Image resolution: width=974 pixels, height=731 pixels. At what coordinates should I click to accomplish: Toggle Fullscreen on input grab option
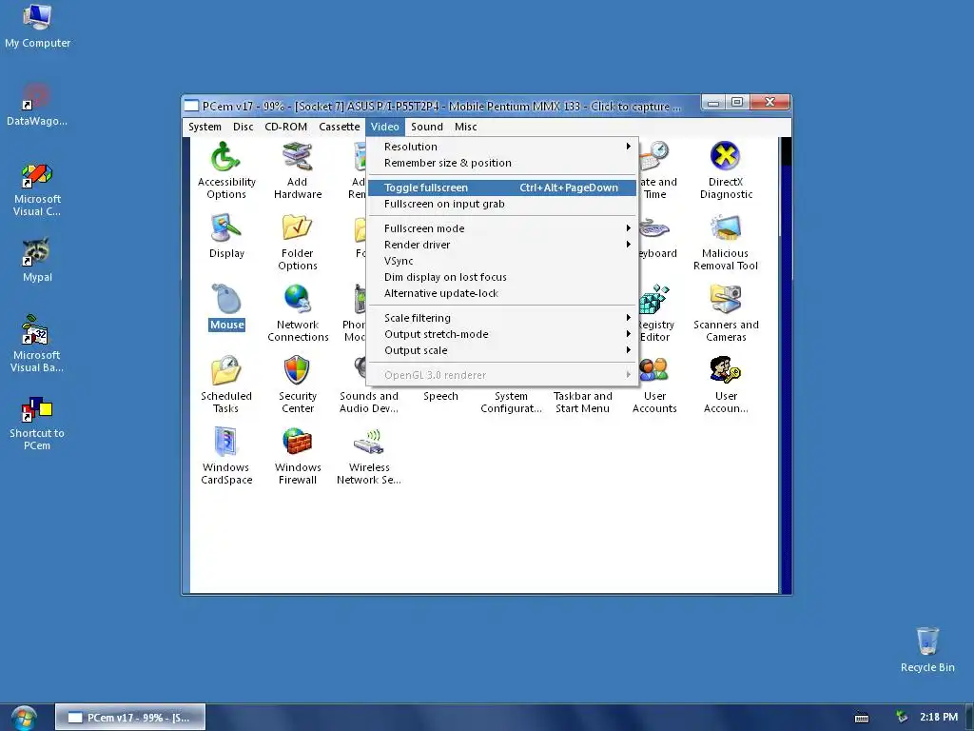point(502,204)
